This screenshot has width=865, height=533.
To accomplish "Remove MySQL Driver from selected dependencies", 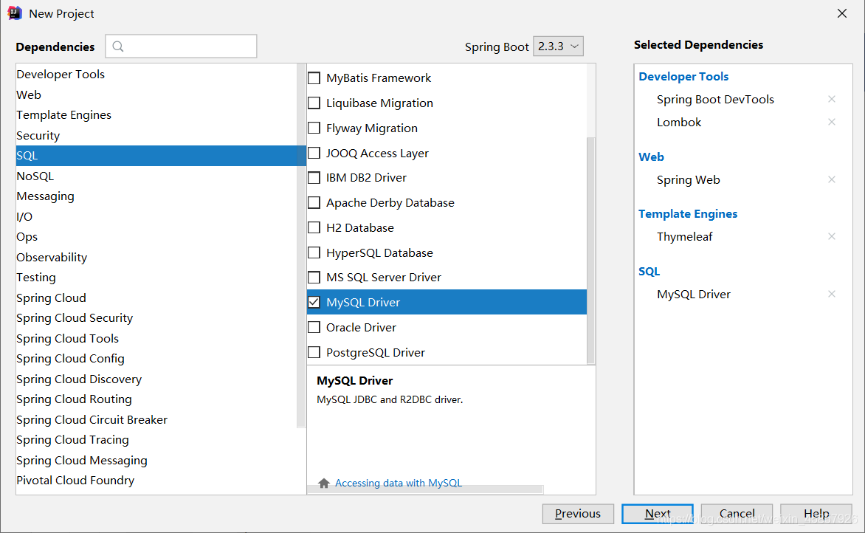I will (831, 294).
